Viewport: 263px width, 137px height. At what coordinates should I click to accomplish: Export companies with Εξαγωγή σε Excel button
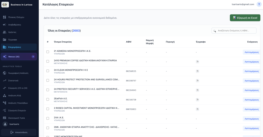(x=245, y=18)
